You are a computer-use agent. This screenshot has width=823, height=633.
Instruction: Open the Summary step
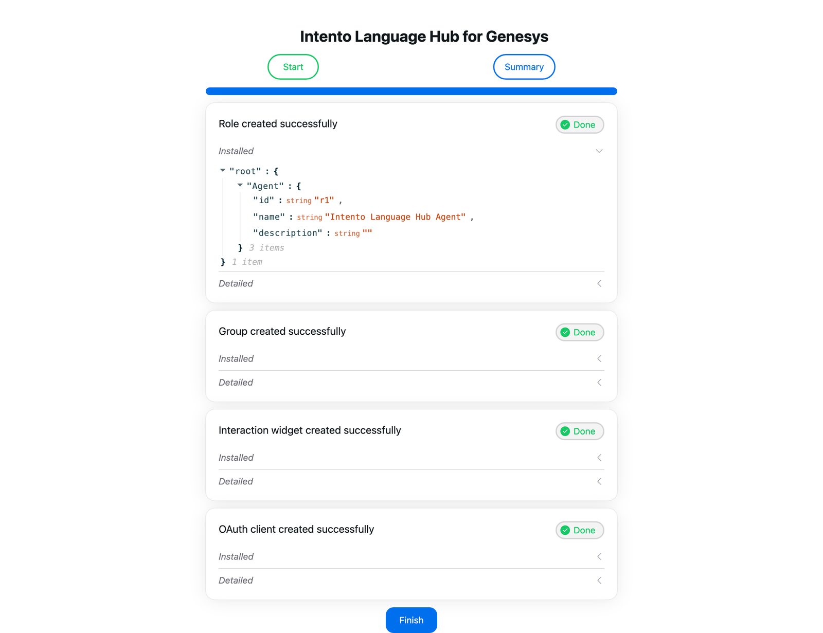(524, 67)
